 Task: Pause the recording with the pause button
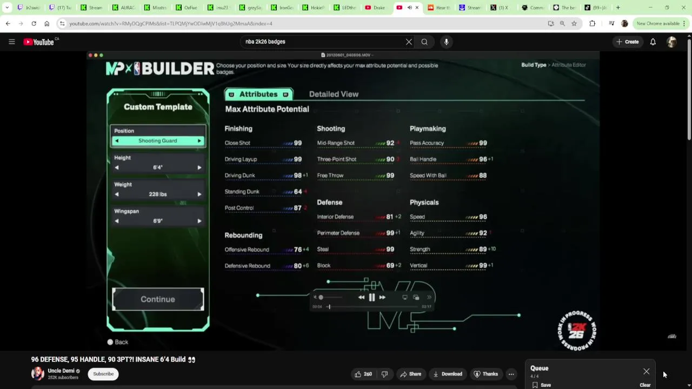coord(371,297)
